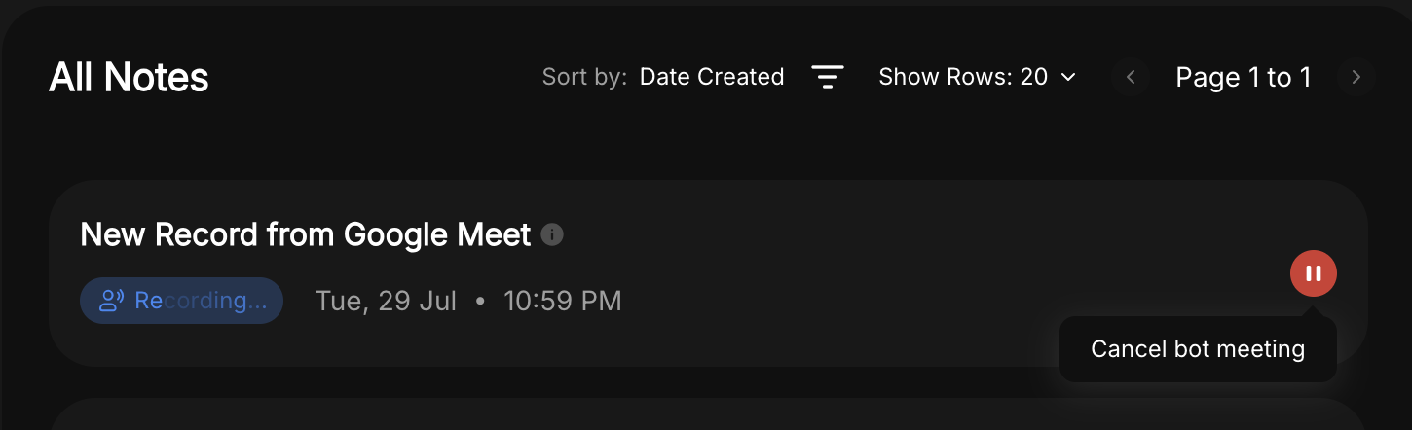The image size is (1412, 430).
Task: Click the sort order lines icon
Action: (x=828, y=77)
